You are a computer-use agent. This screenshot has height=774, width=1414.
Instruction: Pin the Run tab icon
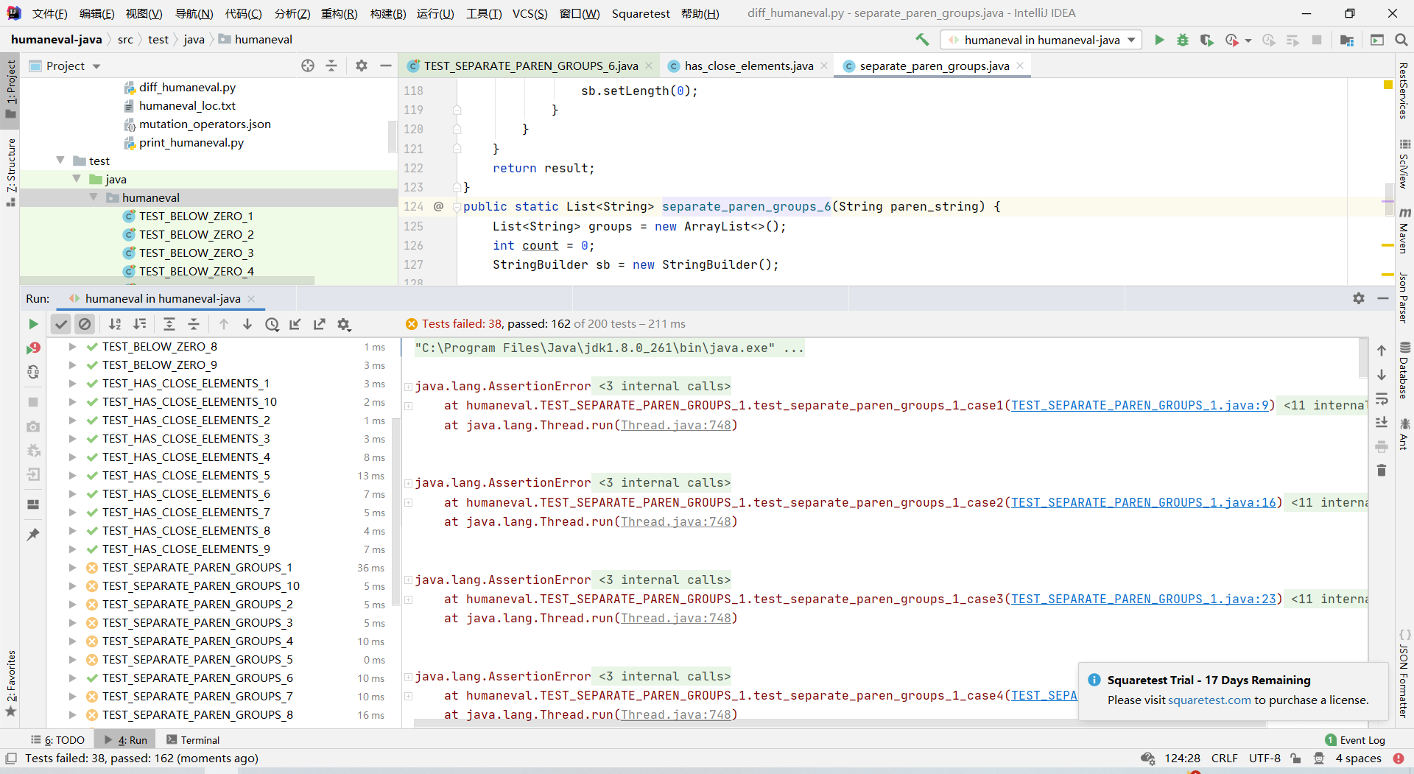[33, 535]
